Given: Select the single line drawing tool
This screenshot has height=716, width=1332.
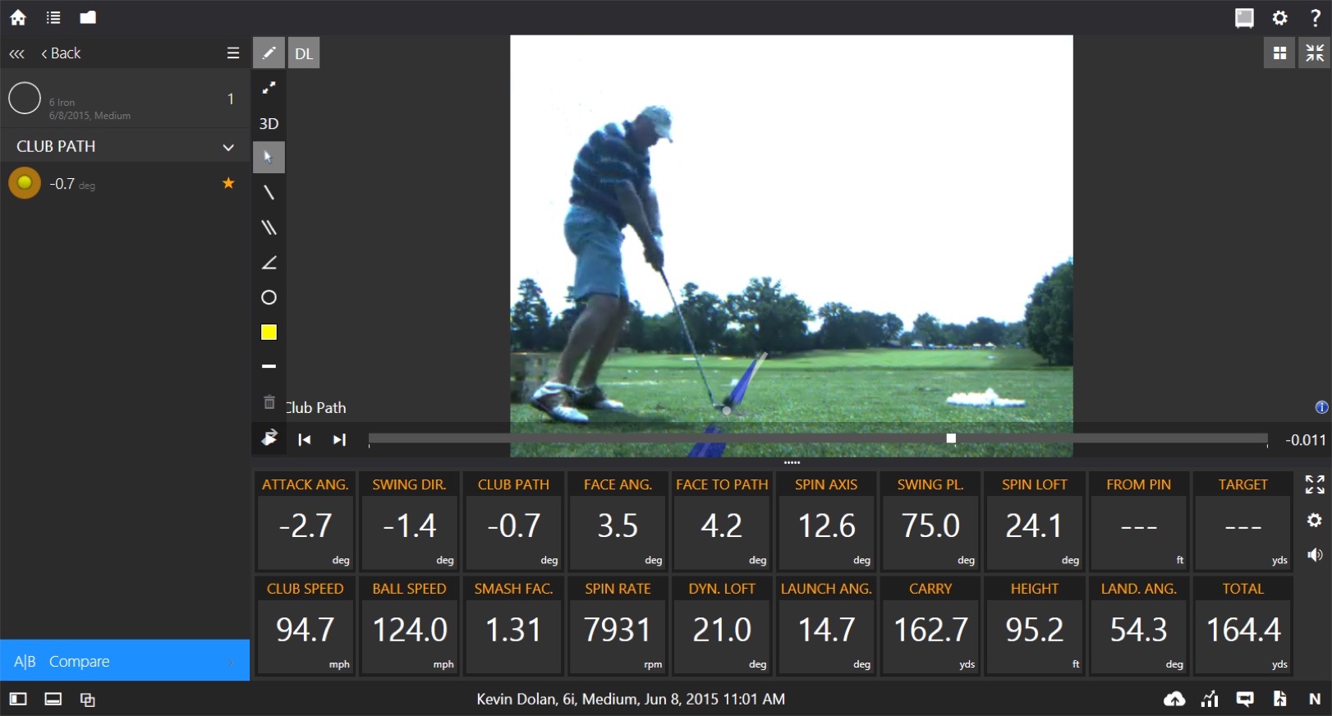Looking at the screenshot, I should click(269, 192).
